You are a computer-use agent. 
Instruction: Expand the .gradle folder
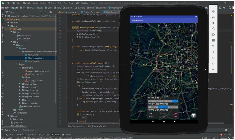9,19
